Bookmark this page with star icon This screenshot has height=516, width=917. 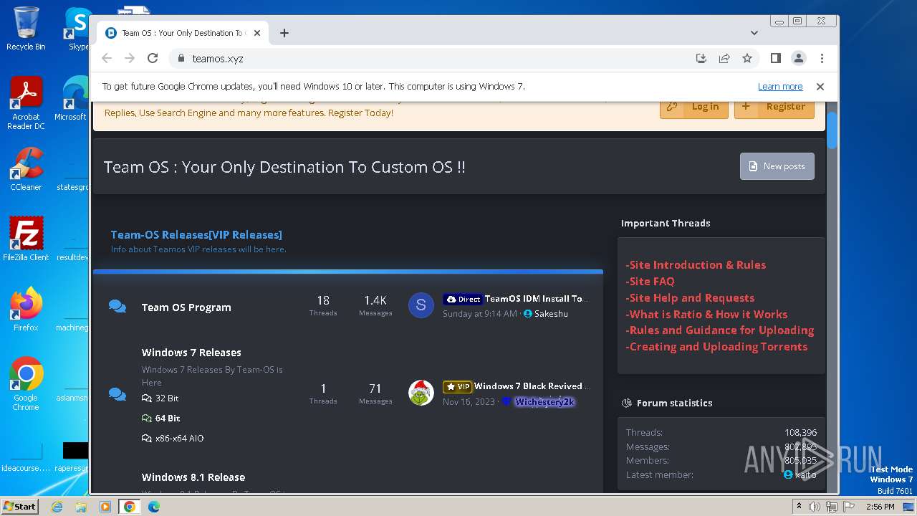click(747, 59)
